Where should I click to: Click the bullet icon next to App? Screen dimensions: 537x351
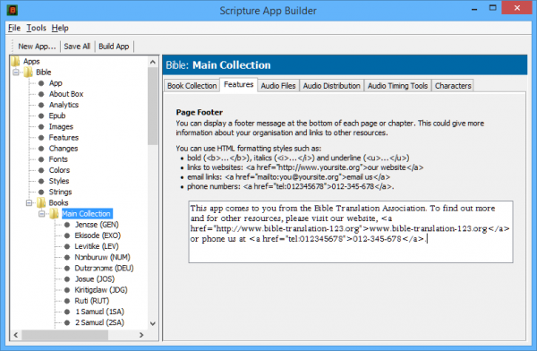click(41, 83)
